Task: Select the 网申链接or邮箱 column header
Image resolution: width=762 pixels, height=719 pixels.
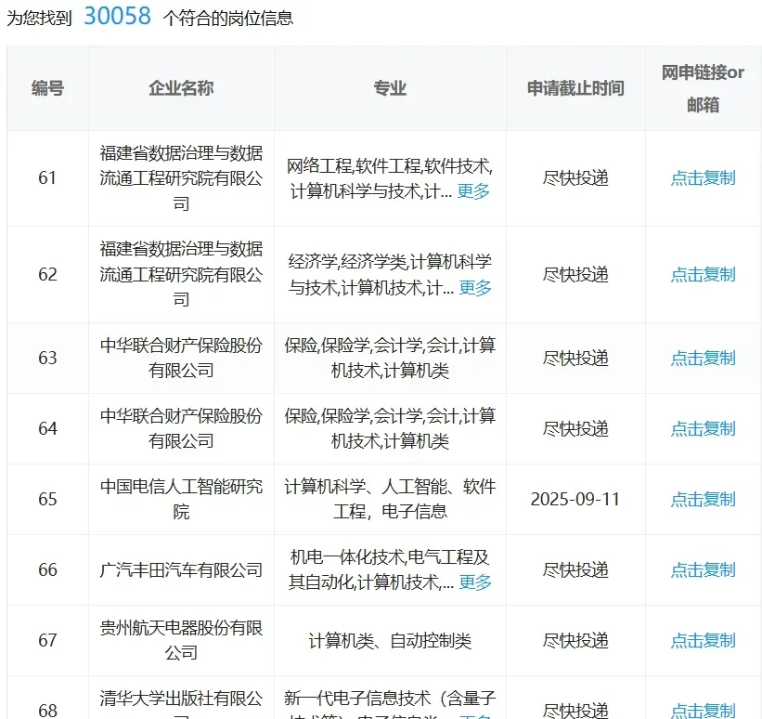Action: (x=703, y=88)
